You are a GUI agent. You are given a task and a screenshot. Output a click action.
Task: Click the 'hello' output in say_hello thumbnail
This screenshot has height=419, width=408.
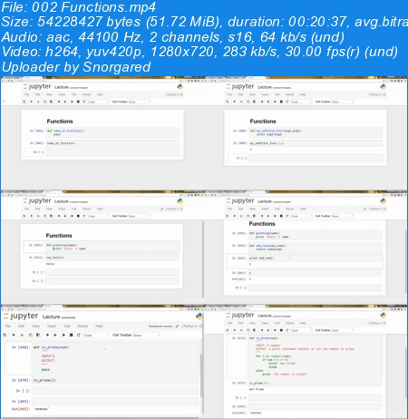[x=50, y=264]
